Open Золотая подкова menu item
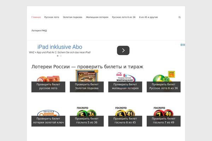The width and height of the screenshot is (212, 141). point(72,17)
